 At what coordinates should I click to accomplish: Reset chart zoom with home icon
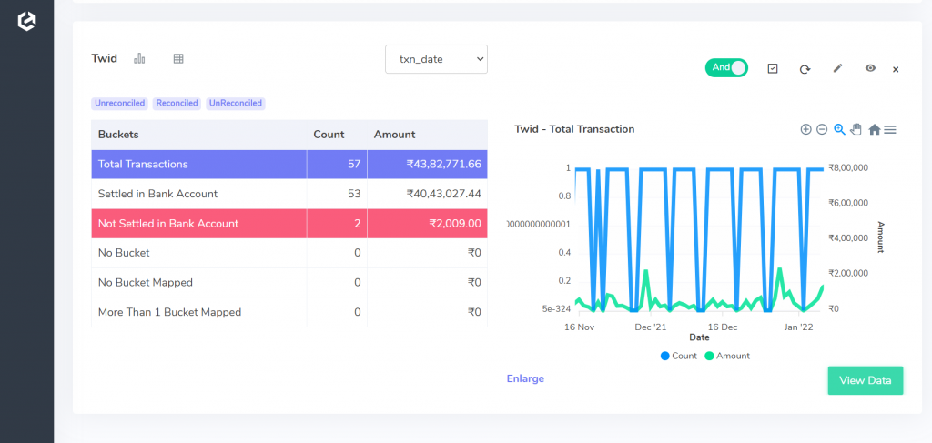coord(874,129)
